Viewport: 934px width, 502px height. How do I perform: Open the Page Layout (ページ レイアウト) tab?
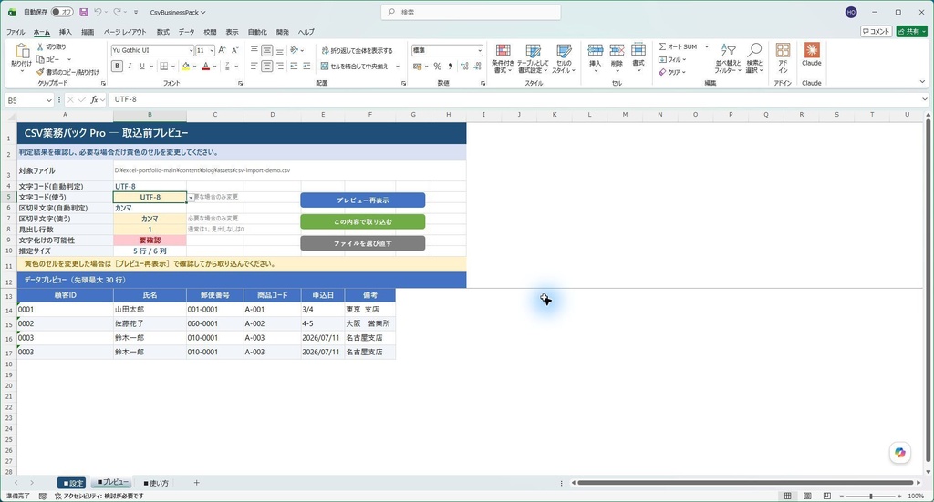124,32
